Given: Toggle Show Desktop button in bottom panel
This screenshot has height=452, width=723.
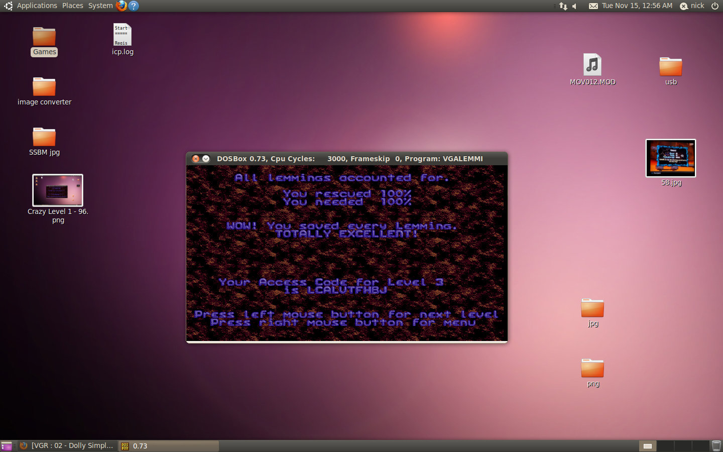Looking at the screenshot, I should (6, 446).
